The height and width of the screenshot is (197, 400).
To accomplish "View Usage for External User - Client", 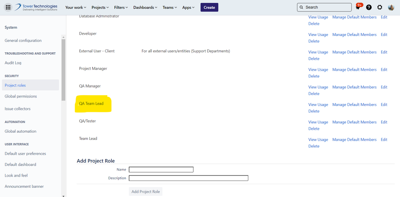I will pos(318,52).
